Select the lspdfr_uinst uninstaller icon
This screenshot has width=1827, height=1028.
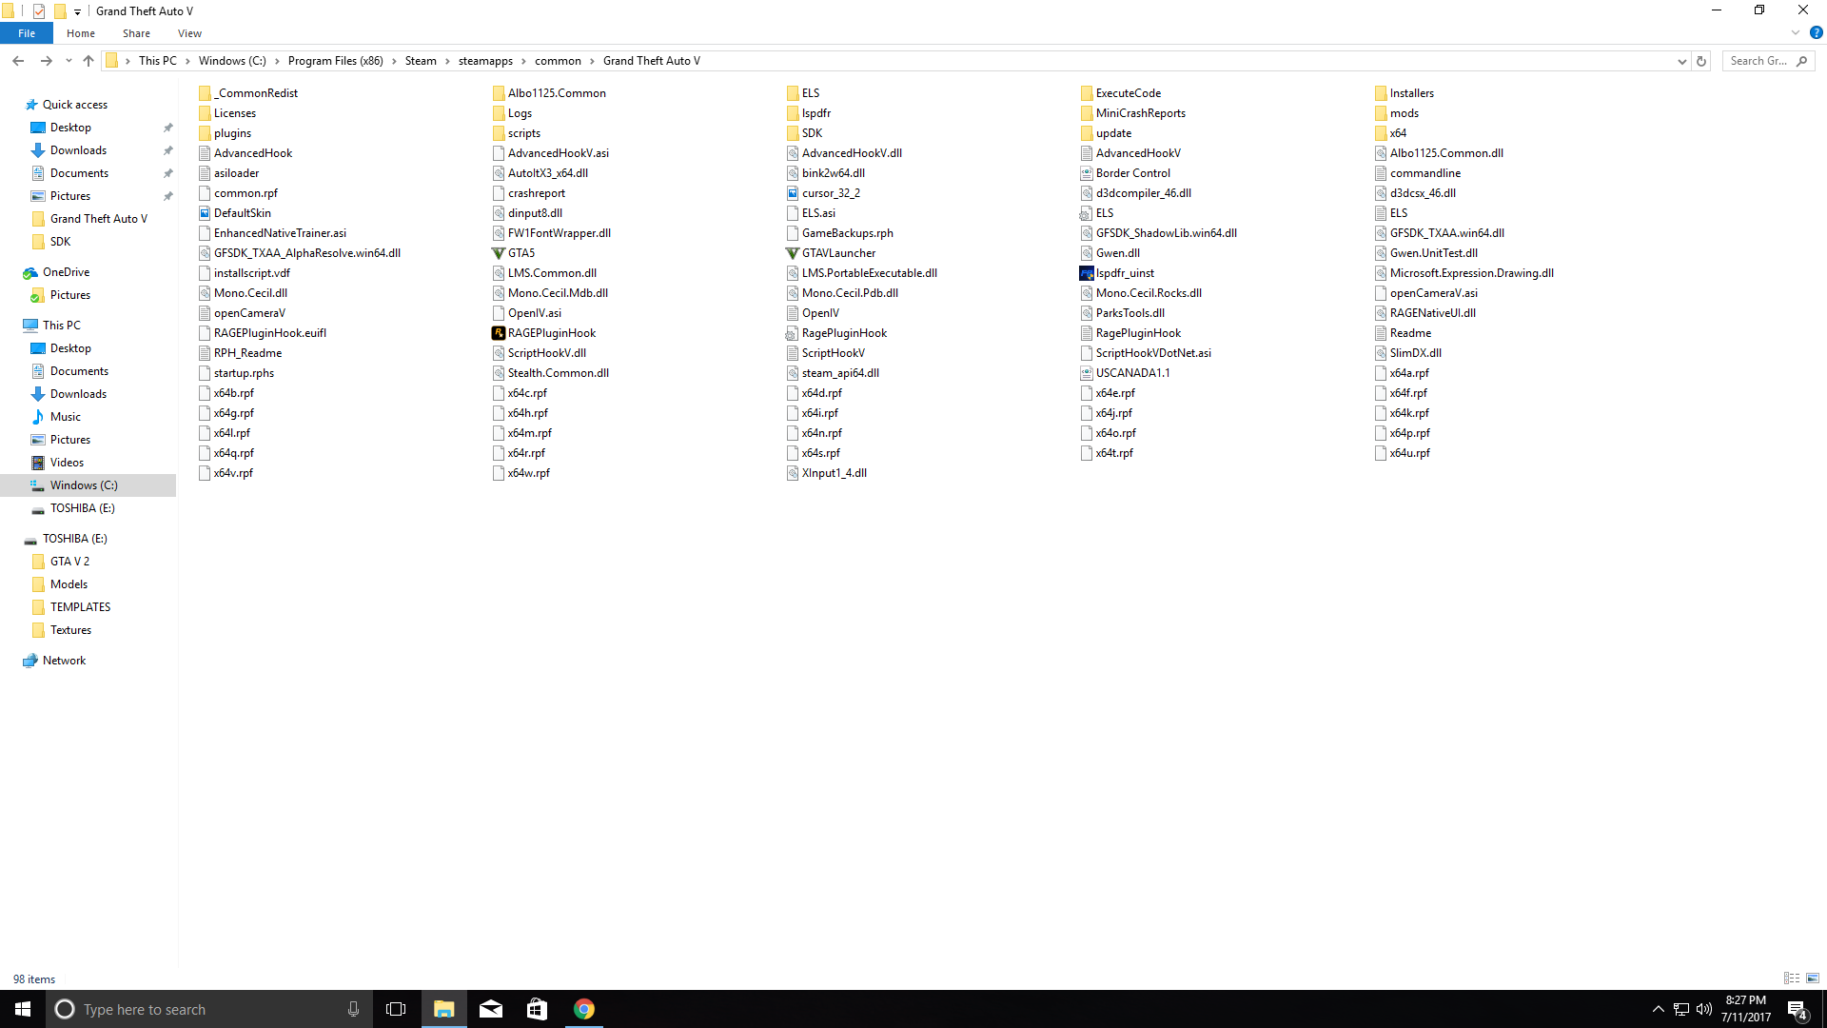1086,273
